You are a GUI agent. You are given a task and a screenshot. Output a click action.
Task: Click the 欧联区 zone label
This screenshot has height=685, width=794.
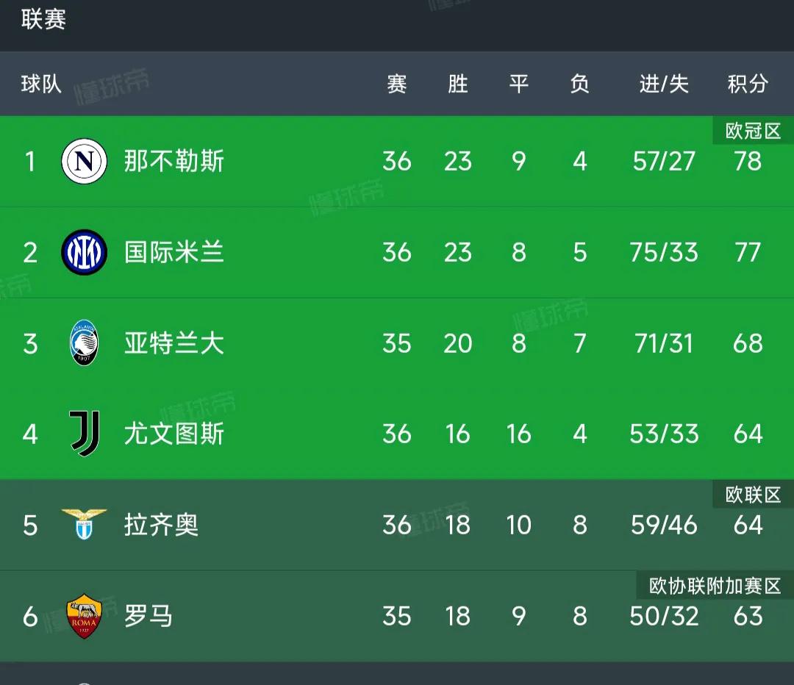[753, 495]
